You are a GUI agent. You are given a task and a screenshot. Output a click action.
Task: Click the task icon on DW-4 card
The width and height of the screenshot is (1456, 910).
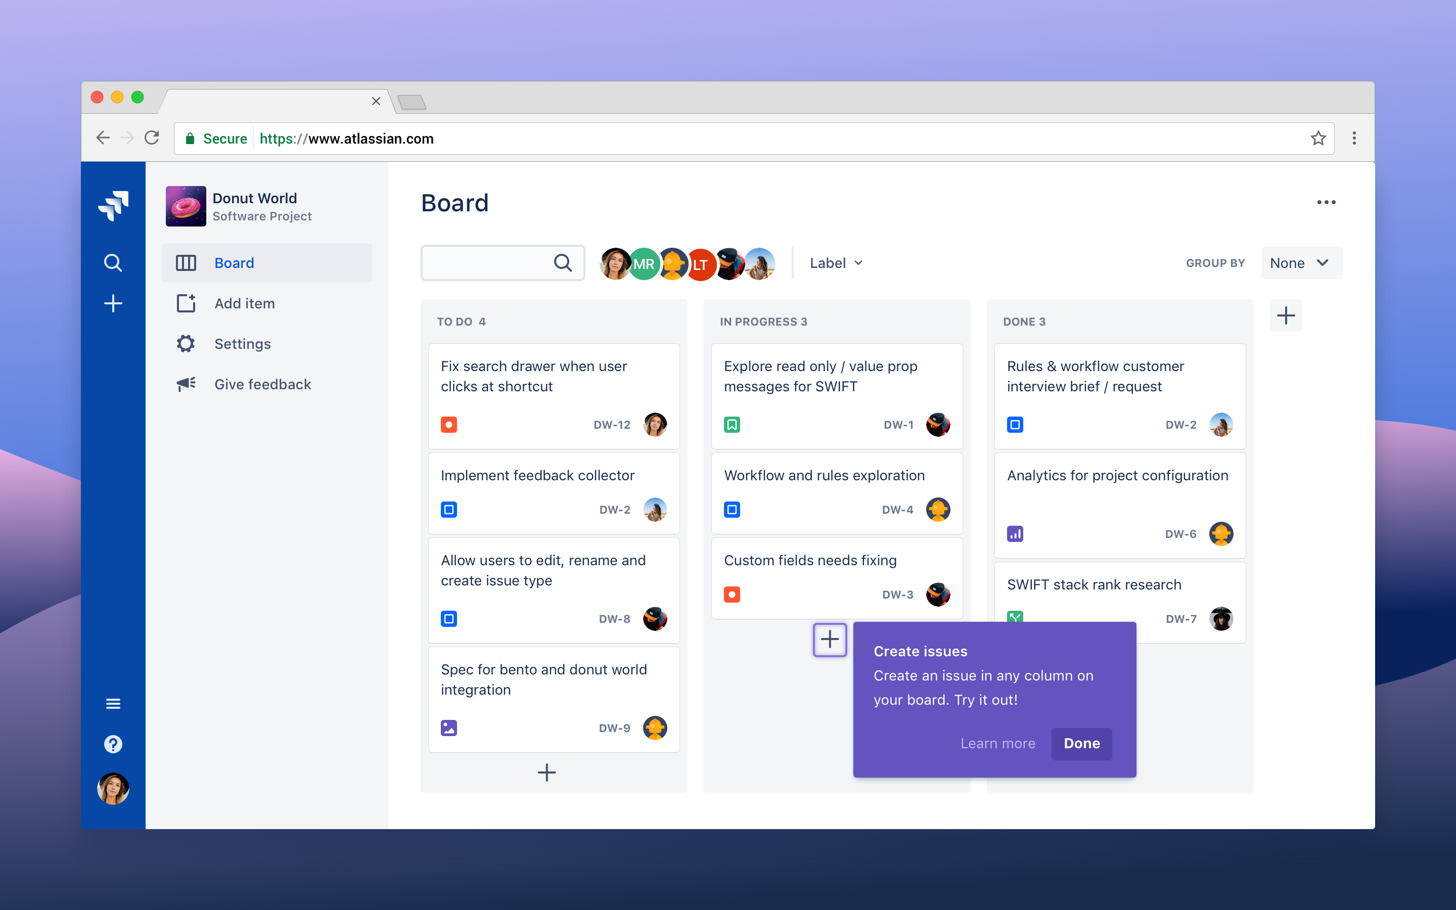coord(732,509)
